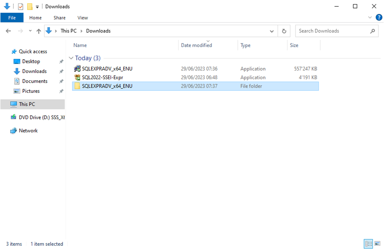Open the Help question mark icon

coord(379,17)
